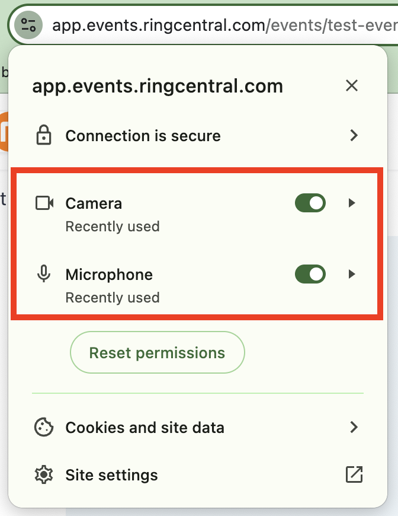Screen dimensions: 398x516
Task: Click the Site settings label
Action: pyautogui.click(x=111, y=475)
